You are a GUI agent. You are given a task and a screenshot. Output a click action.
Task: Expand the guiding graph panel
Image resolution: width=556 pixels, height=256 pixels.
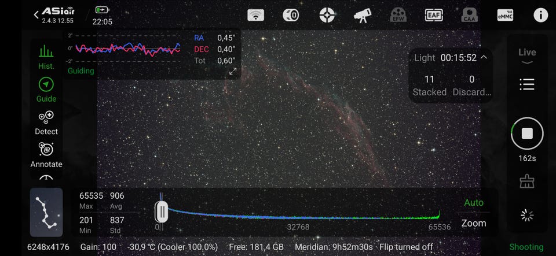pyautogui.click(x=233, y=72)
